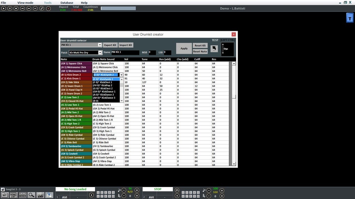Viewport: 355px width, 199px height.
Task: Click the mail envelope icon in bottom bar
Action: tap(49, 195)
